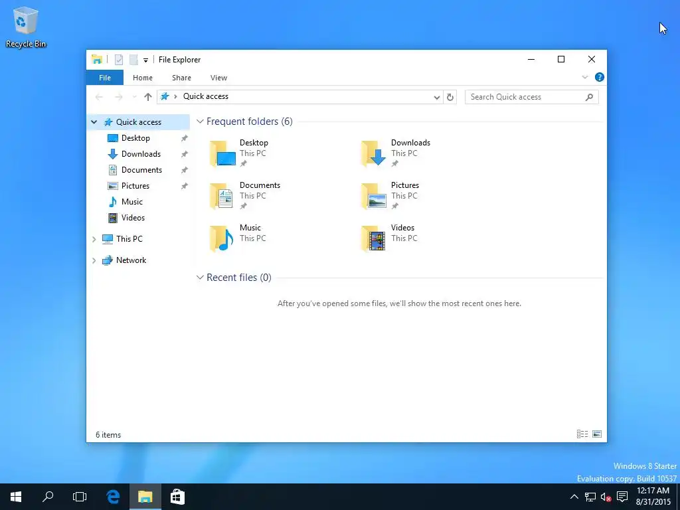Minimize the File Explorer window

531,59
